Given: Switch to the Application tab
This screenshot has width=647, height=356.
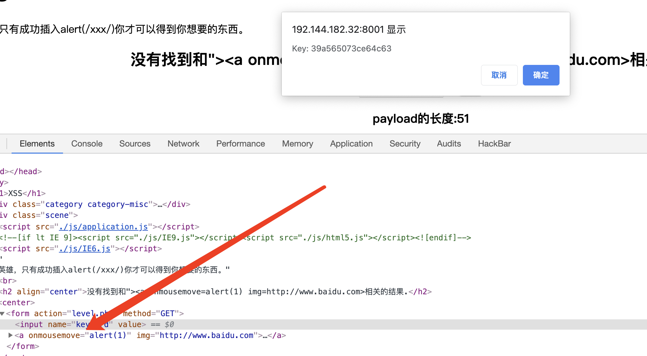Looking at the screenshot, I should point(351,144).
